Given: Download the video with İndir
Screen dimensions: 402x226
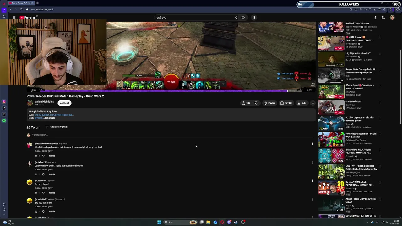Looking at the screenshot, I should pyautogui.click(x=302, y=103).
